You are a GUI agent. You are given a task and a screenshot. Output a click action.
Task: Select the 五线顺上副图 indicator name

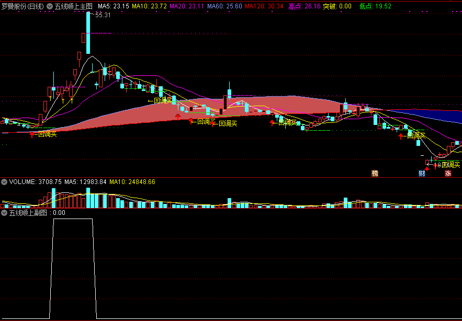tap(28, 213)
